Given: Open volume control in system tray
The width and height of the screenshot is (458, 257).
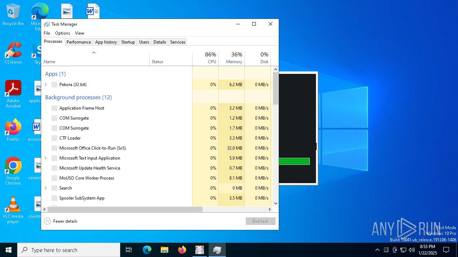Looking at the screenshot, I should [412, 250].
